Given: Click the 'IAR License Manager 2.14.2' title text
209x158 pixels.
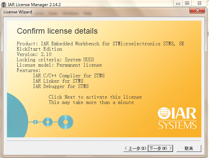Looking at the screenshot, I should coord(34,5).
